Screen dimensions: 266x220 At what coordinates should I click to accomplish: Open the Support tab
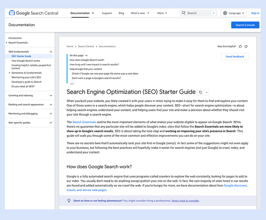point(107,13)
